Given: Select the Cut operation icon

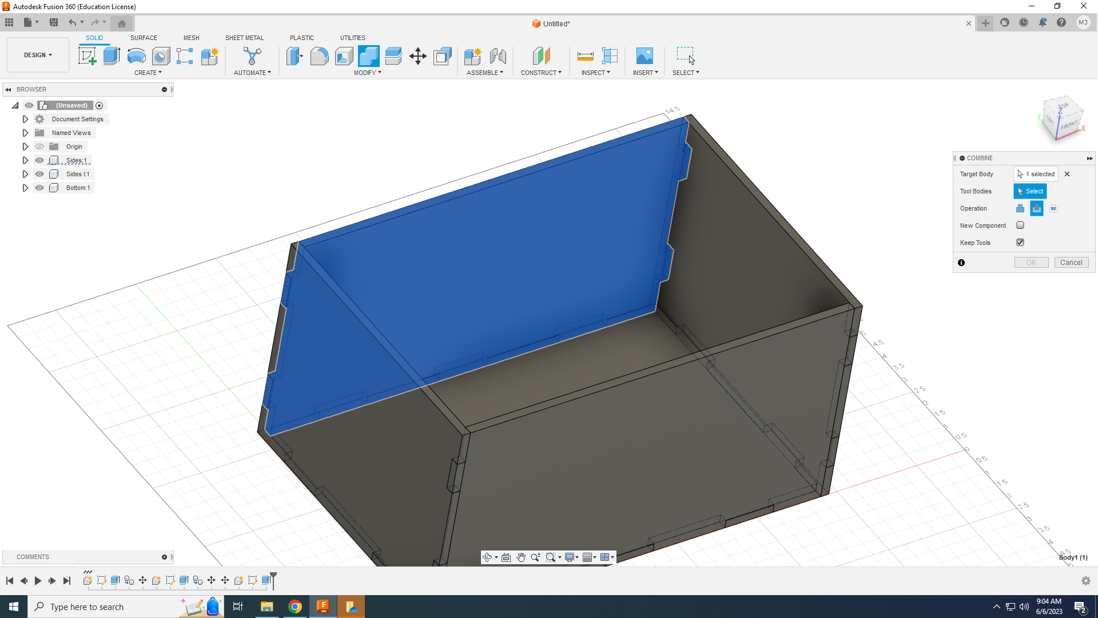Looking at the screenshot, I should (1036, 208).
